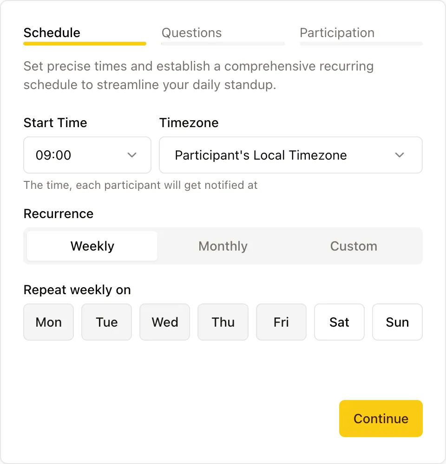Select Weekly recurrence mode
This screenshot has width=446, height=464.
coord(92,246)
